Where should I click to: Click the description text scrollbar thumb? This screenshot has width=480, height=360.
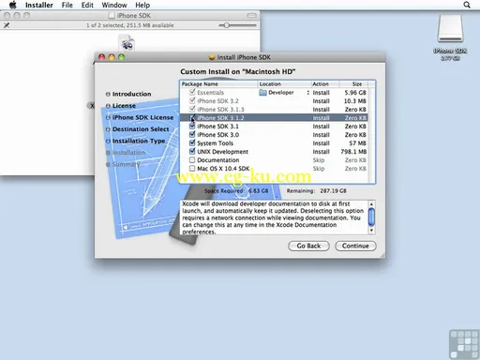tap(371, 217)
